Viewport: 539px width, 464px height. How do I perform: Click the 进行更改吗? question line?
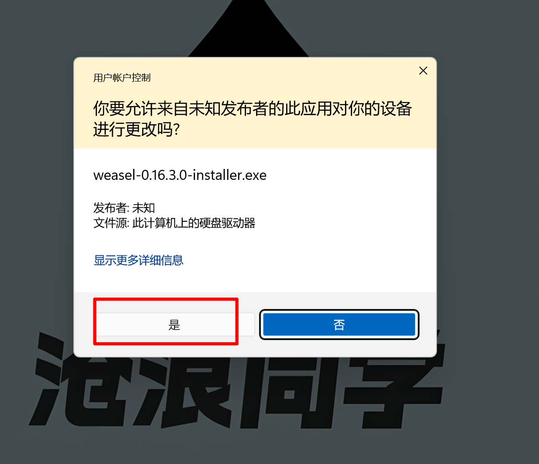(137, 129)
